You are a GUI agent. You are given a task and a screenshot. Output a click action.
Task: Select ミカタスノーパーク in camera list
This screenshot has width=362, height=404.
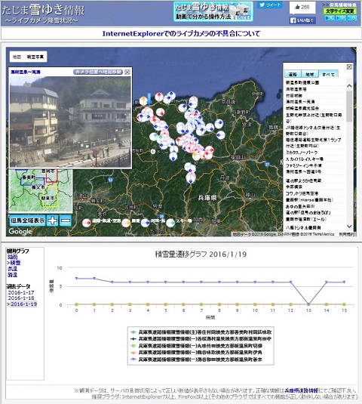point(302,153)
